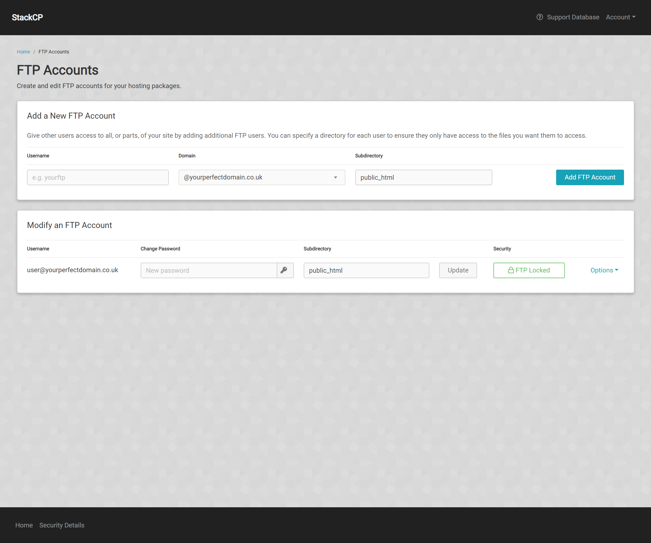Click the StackCP logo
The width and height of the screenshot is (651, 543).
tap(27, 17)
